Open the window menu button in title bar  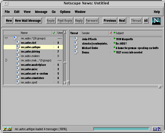tap(6, 4)
